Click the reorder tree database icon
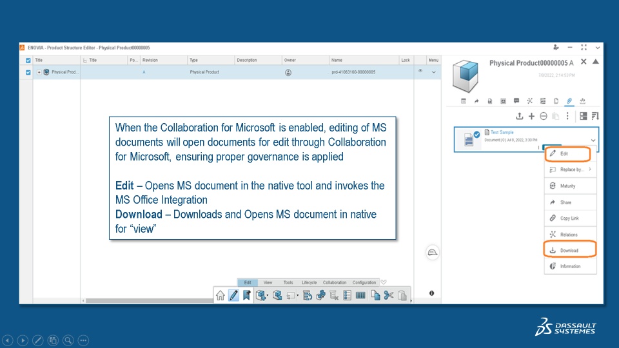This screenshot has height=348, width=619. [x=307, y=295]
